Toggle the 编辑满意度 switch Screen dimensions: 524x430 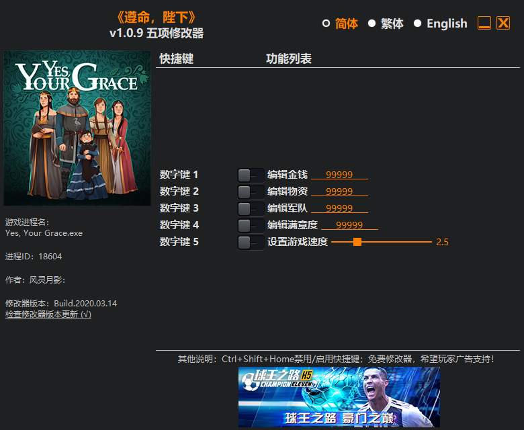[x=250, y=226]
